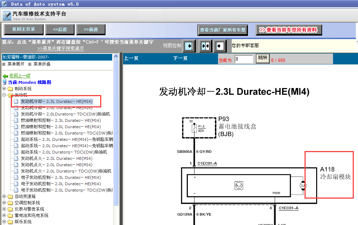Click the C1EC01-A connector label near pin 1
This screenshot has height=225, width=358.
click(x=207, y=163)
